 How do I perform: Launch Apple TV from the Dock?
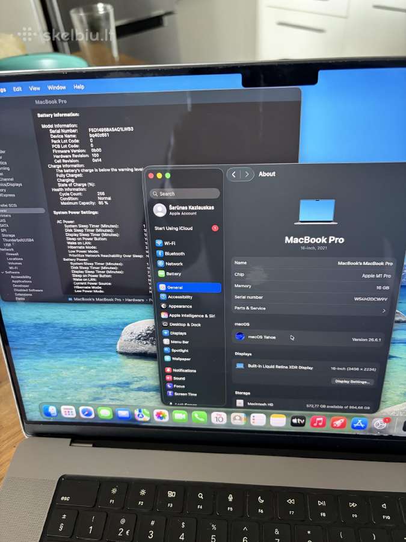[298, 422]
